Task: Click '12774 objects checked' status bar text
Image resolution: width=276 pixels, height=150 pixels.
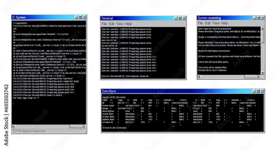Action: coord(29,131)
